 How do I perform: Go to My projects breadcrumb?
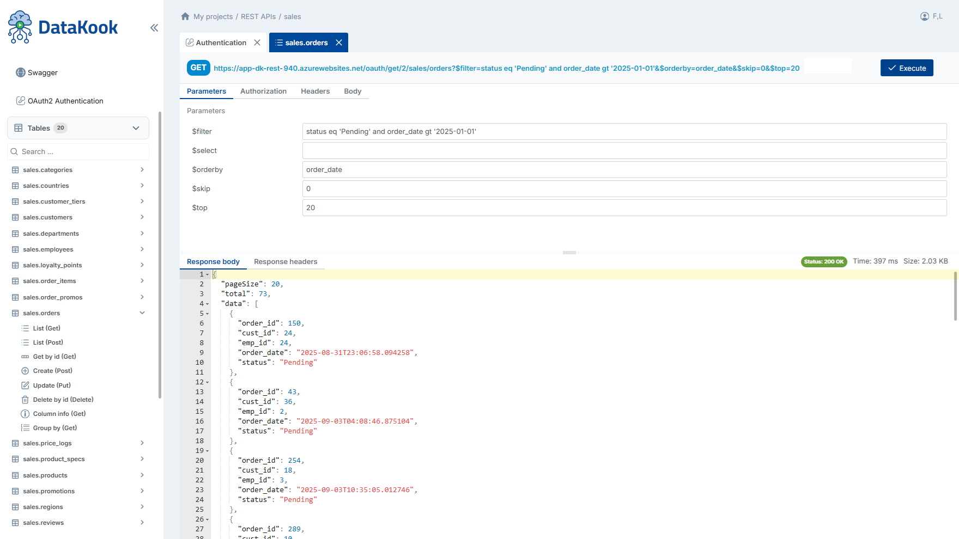pyautogui.click(x=213, y=17)
